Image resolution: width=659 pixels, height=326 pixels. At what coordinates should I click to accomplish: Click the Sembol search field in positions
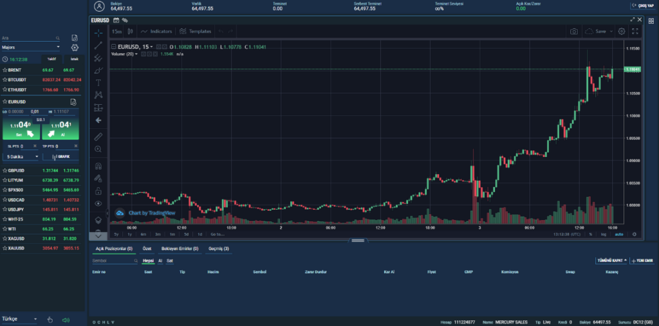click(x=113, y=261)
